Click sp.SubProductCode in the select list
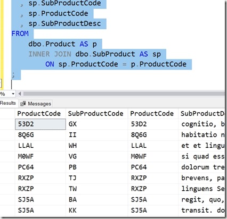This screenshot has width=227, height=219. [64, 3]
